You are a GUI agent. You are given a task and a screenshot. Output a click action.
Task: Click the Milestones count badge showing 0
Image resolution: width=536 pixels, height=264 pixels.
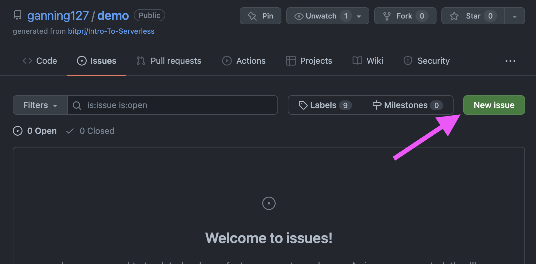(437, 105)
